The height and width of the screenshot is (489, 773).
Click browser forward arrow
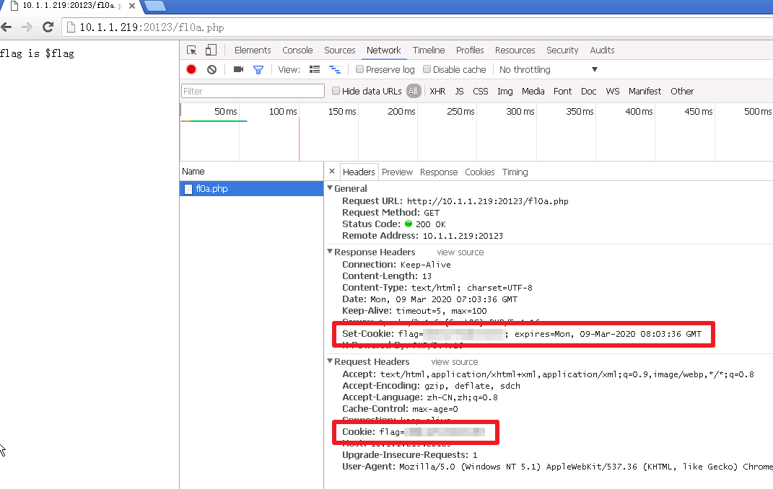pyautogui.click(x=27, y=27)
